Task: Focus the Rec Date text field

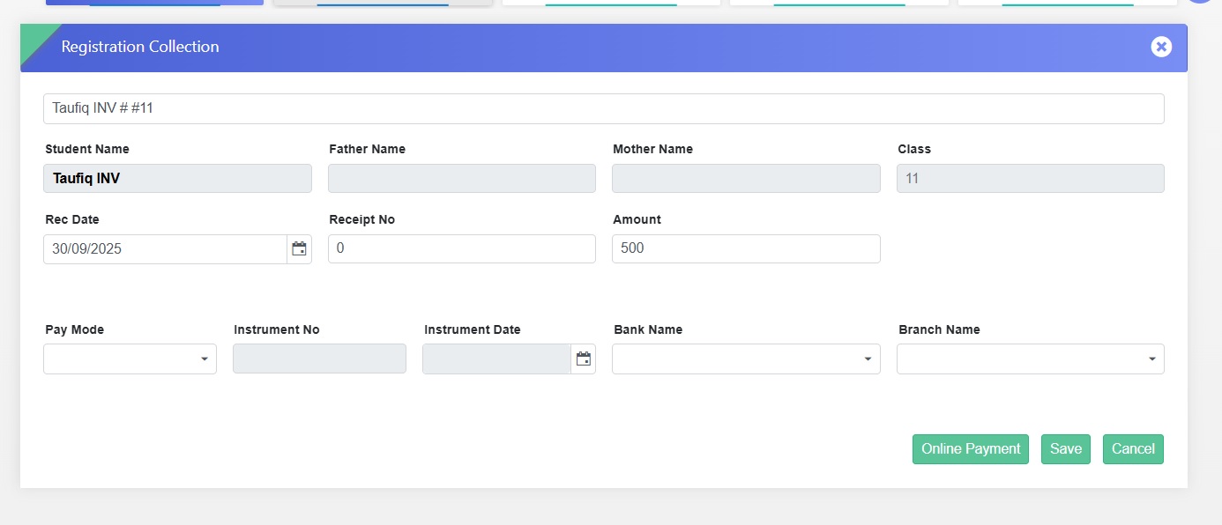Action: (x=165, y=249)
